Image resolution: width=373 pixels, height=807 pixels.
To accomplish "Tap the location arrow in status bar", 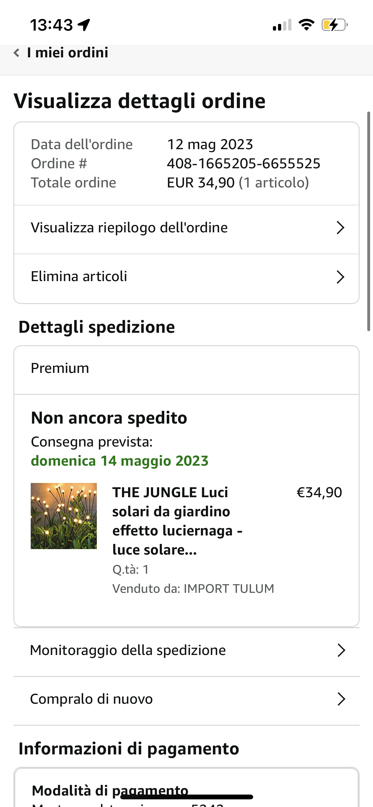I will coord(84,25).
